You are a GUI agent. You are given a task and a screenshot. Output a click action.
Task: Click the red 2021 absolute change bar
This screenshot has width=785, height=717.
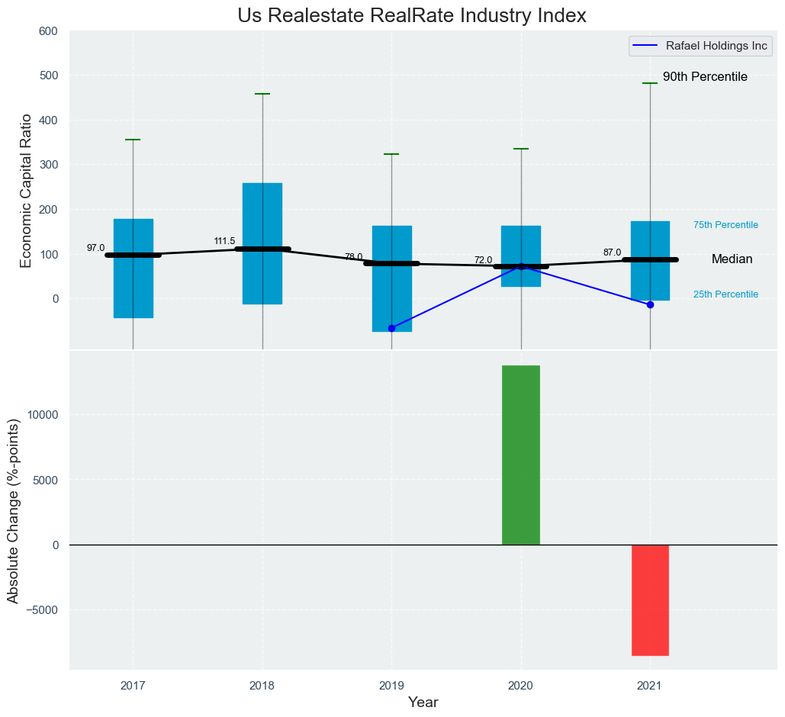point(650,600)
